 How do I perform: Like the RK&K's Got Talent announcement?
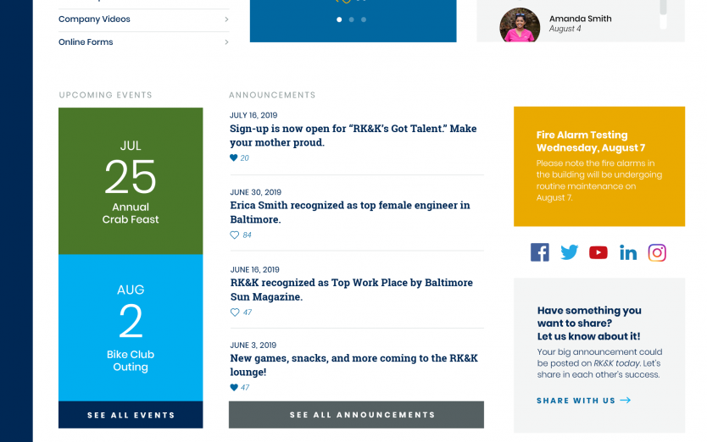tap(235, 158)
